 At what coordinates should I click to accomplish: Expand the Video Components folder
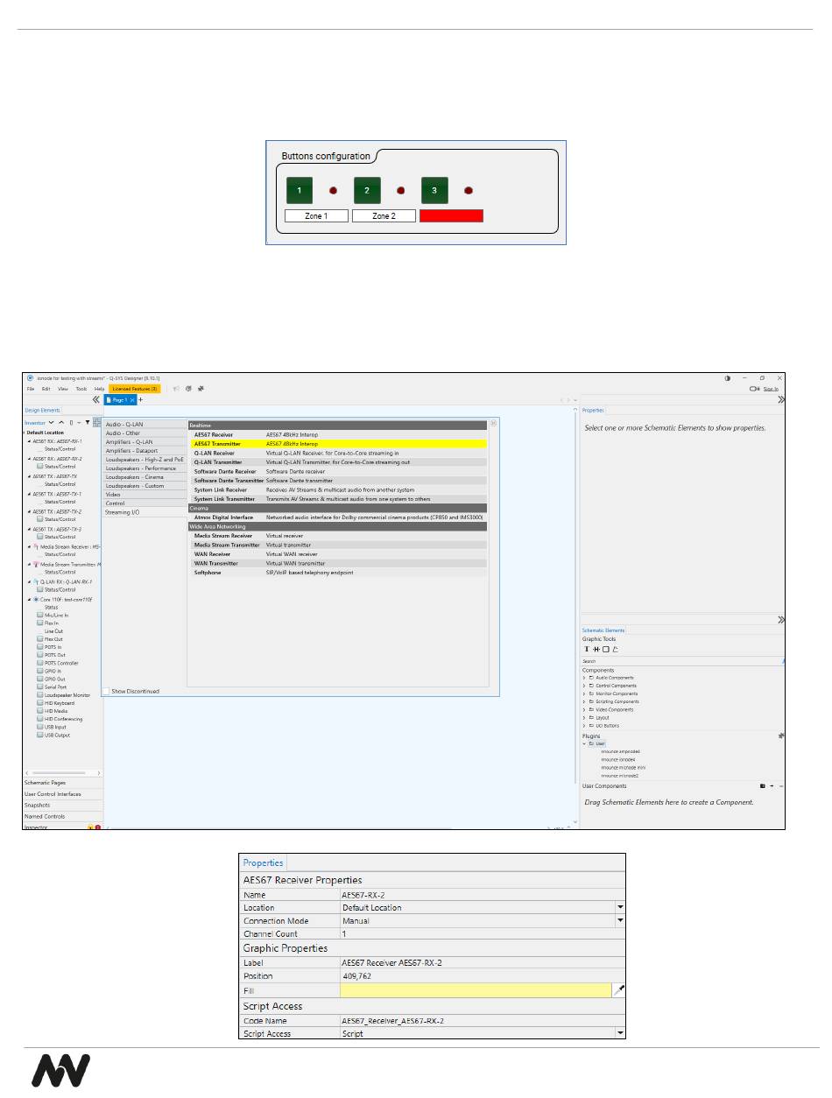tap(585, 709)
